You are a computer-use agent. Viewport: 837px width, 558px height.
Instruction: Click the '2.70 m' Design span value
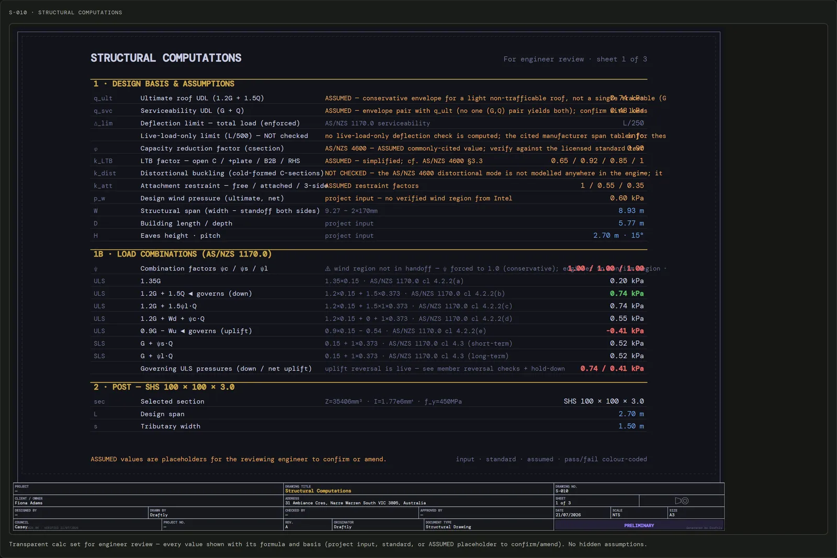631,414
